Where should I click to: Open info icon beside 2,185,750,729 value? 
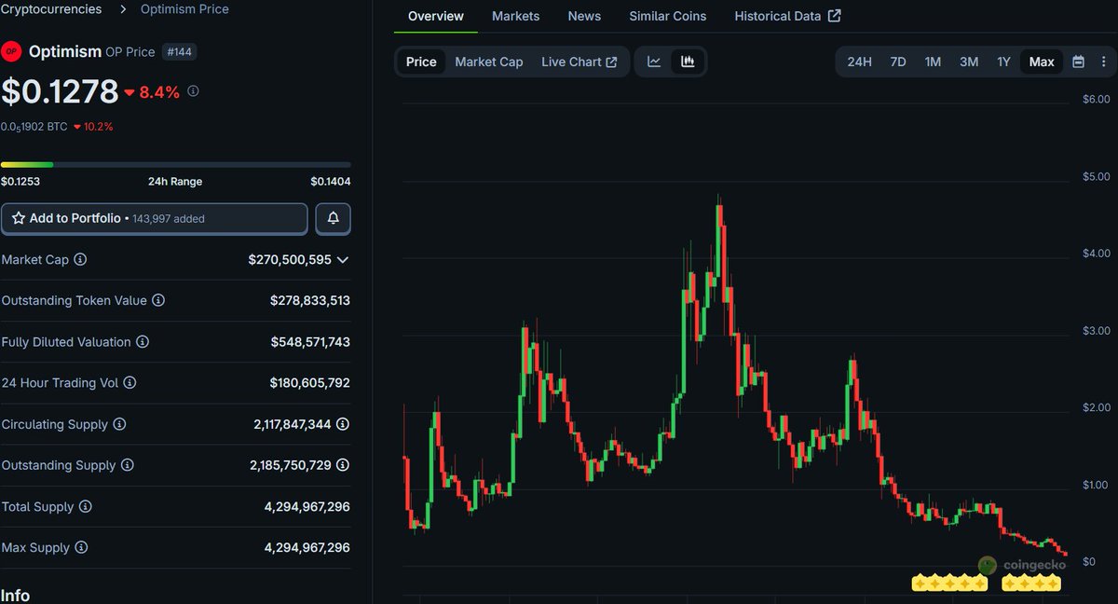coord(343,465)
